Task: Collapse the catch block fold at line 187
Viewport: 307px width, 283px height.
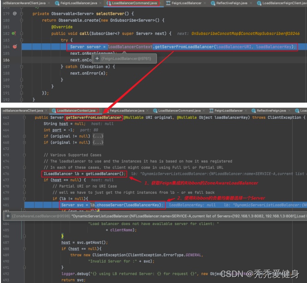Action: pos(22,67)
